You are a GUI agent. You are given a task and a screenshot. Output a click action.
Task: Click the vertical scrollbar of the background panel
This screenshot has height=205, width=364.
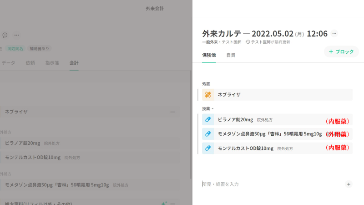(191, 124)
